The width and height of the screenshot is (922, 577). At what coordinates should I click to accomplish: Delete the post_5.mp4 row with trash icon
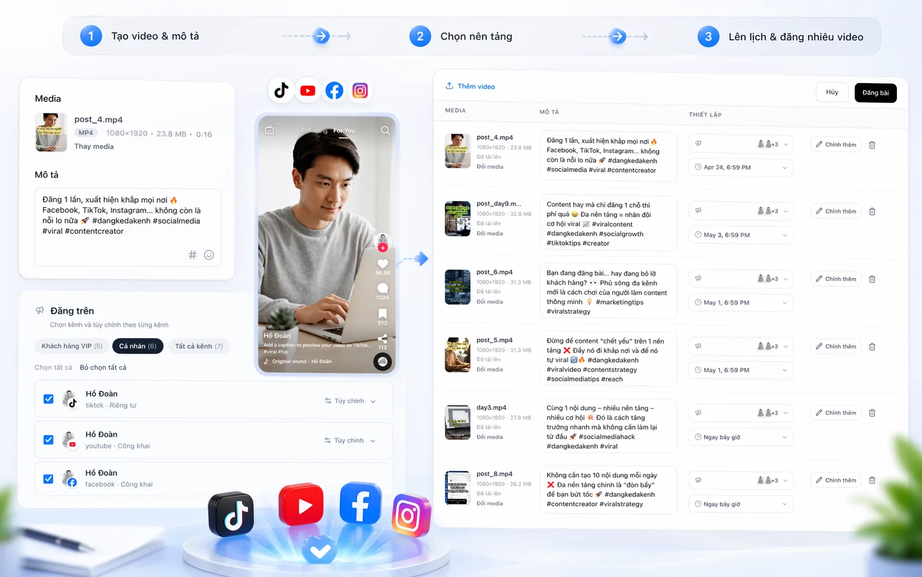[872, 347]
